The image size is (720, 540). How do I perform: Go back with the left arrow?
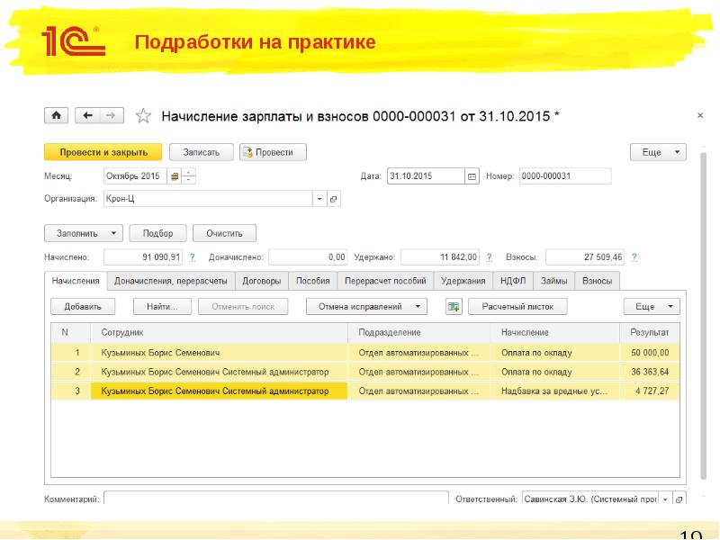pyautogui.click(x=88, y=115)
